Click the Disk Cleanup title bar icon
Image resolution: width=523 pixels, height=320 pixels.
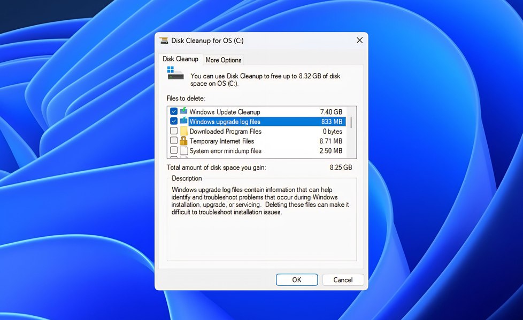(x=164, y=41)
